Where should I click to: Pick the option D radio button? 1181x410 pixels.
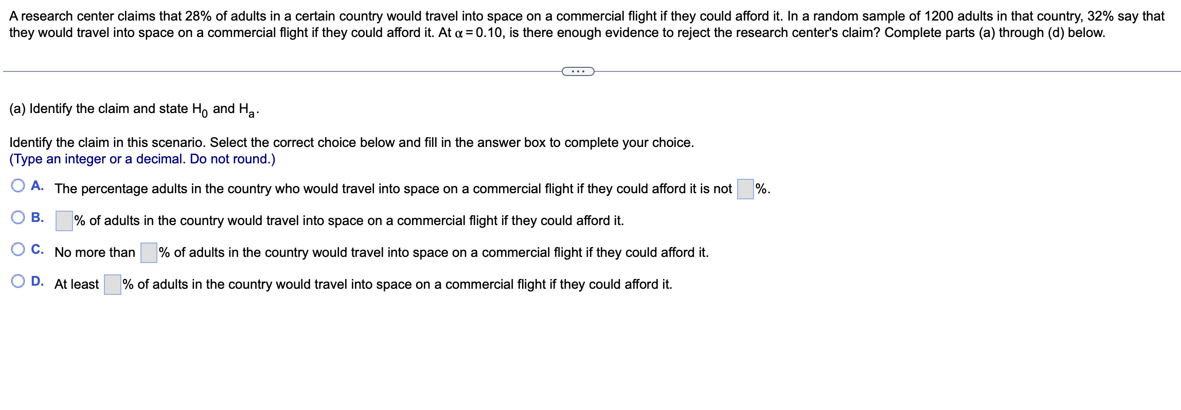point(18,282)
